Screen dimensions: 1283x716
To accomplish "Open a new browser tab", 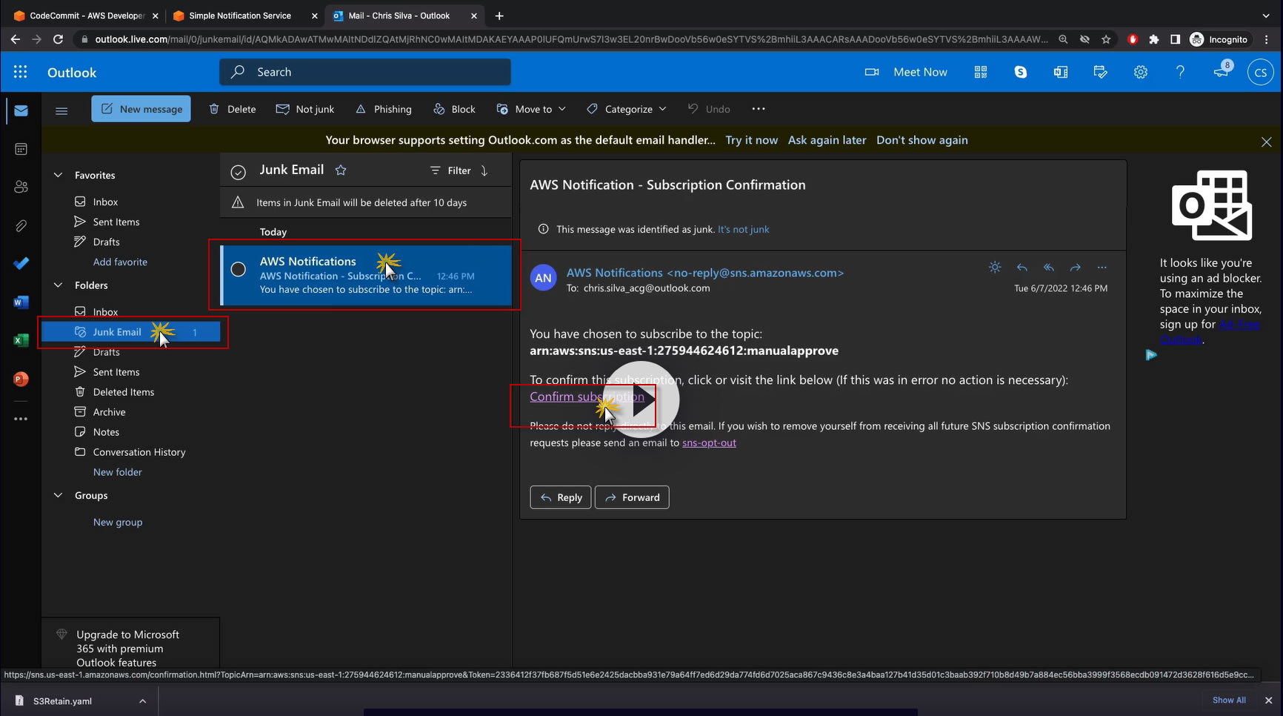I will pos(499,16).
